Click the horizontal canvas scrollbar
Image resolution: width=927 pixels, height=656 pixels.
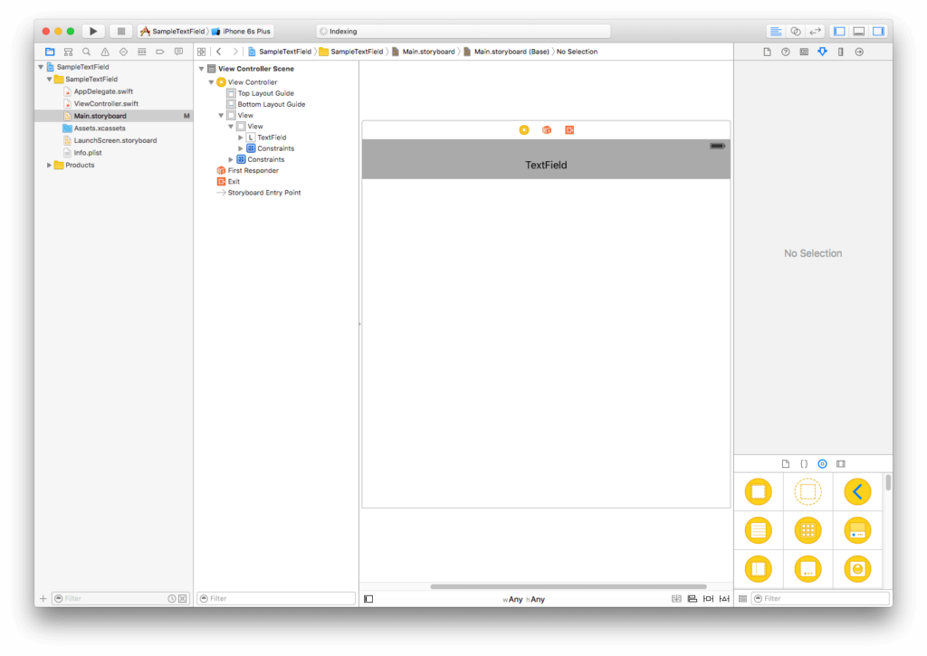tap(568, 586)
